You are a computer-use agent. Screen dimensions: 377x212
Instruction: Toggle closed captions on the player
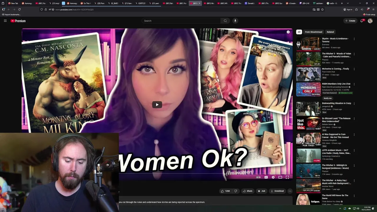coord(266,177)
